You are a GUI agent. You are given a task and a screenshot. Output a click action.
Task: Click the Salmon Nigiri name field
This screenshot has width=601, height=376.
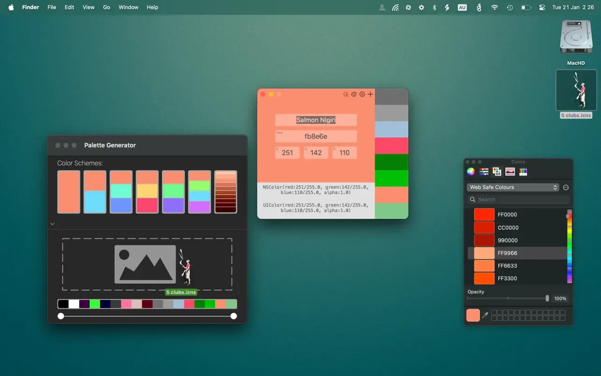pyautogui.click(x=316, y=120)
